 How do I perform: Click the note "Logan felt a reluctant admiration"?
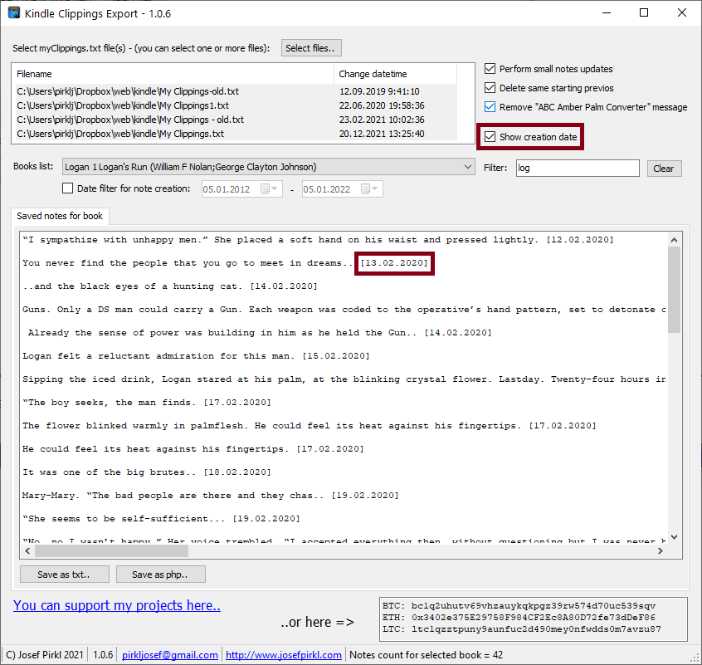pos(196,356)
